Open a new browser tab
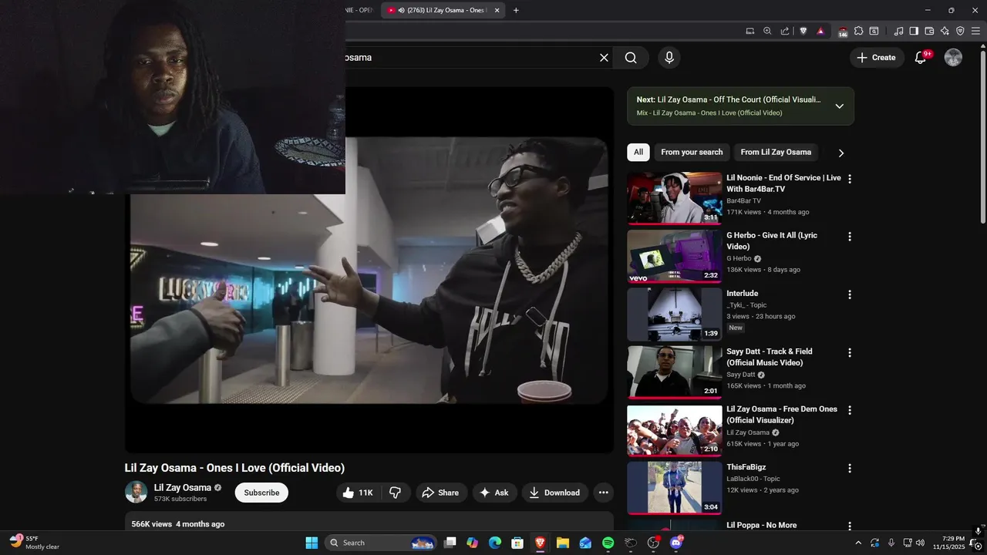The height and width of the screenshot is (555, 987). tap(516, 10)
